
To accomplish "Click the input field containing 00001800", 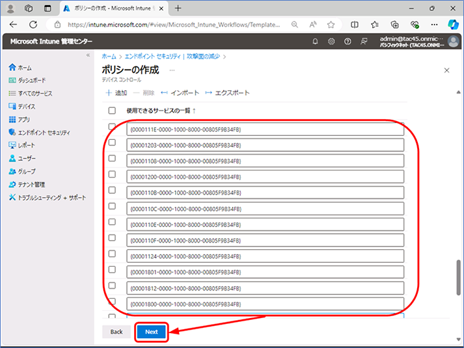I will tap(265, 304).
